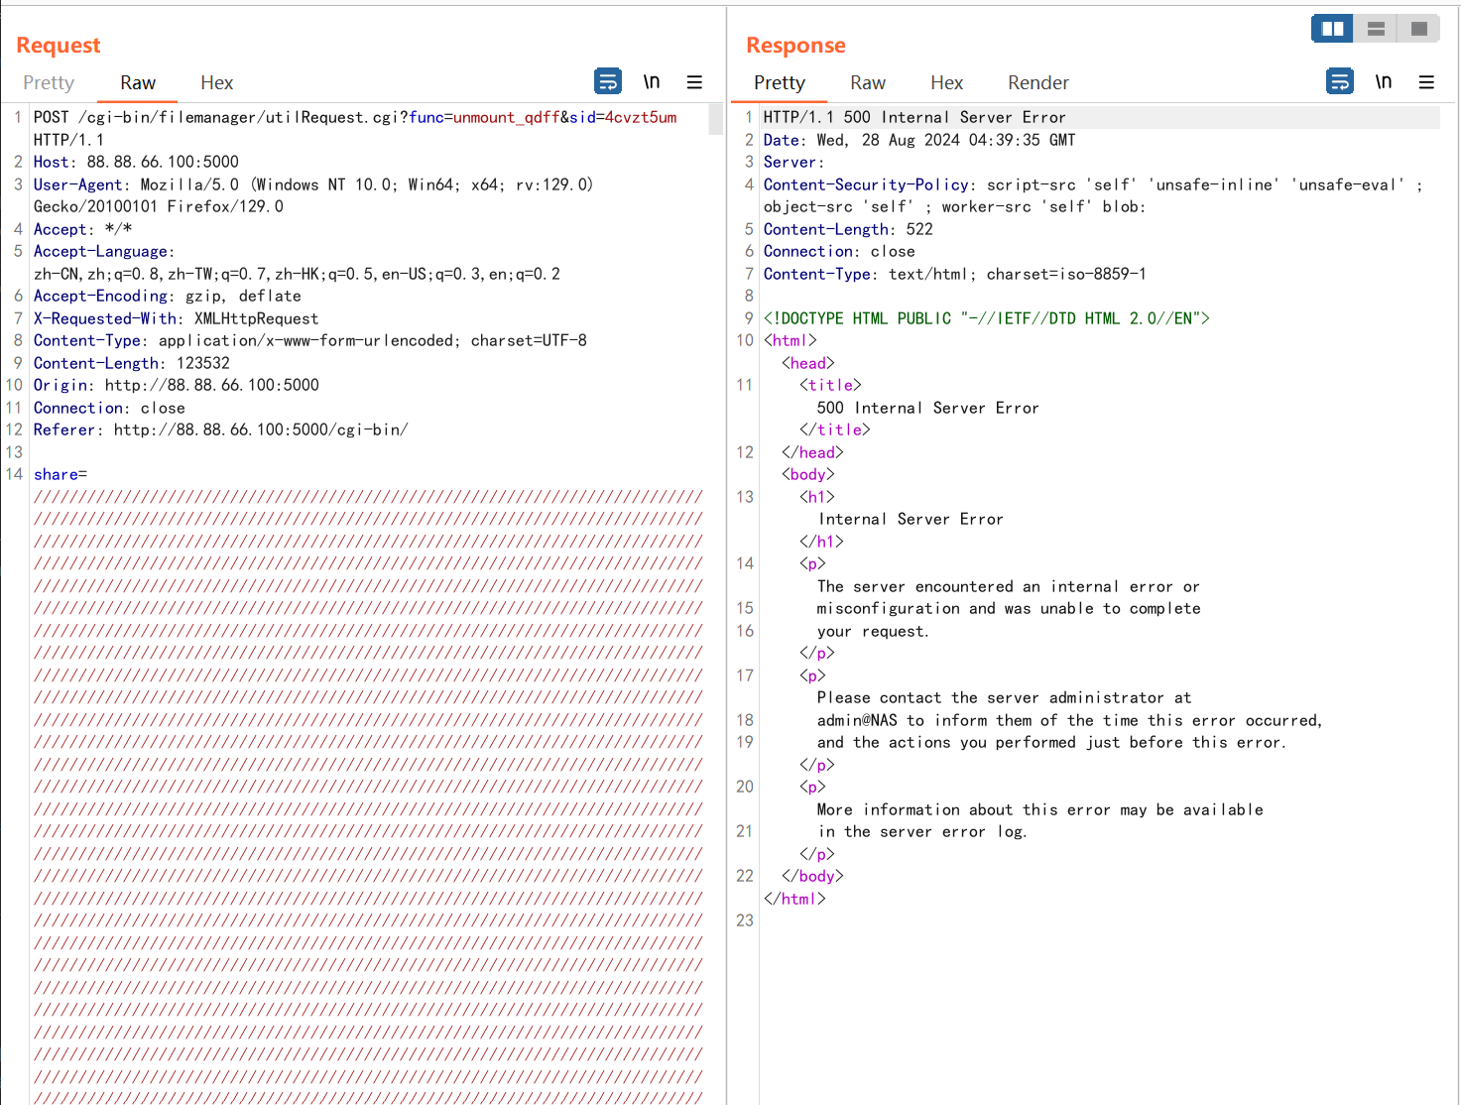The height and width of the screenshot is (1105, 1461).
Task: Switch Response view to Raw tab
Action: [868, 83]
